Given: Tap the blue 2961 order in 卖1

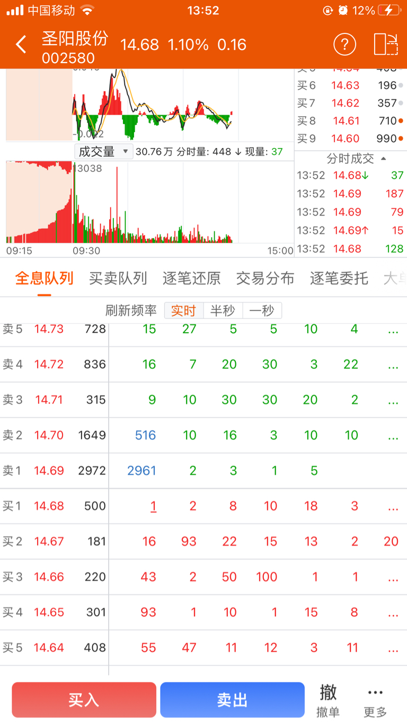Looking at the screenshot, I should (141, 471).
